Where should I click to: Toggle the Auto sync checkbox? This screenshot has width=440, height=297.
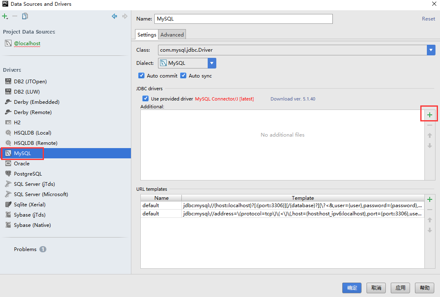point(183,75)
